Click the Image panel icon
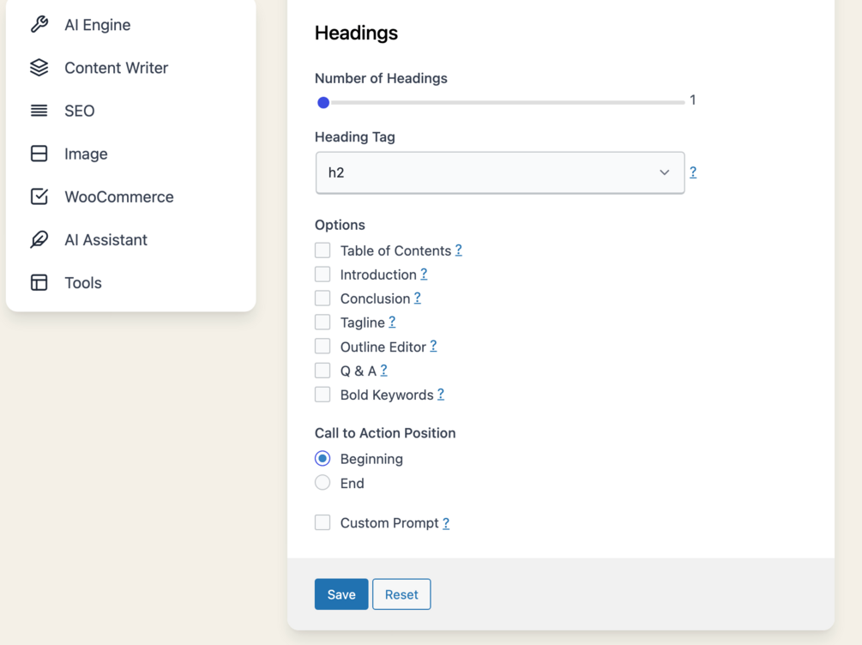Screen dimensions: 862x645 pyautogui.click(x=39, y=154)
